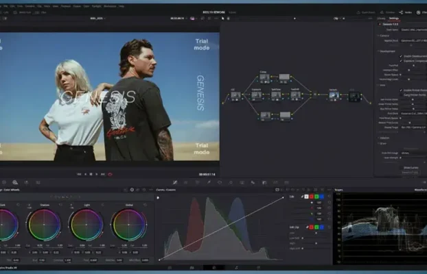Open the Power Window palette

click(220, 182)
